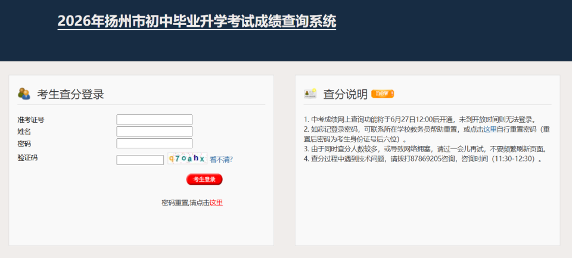Image resolution: width=572 pixels, height=258 pixels.
Task: Click the candidate login users icon
Action: pos(24,94)
